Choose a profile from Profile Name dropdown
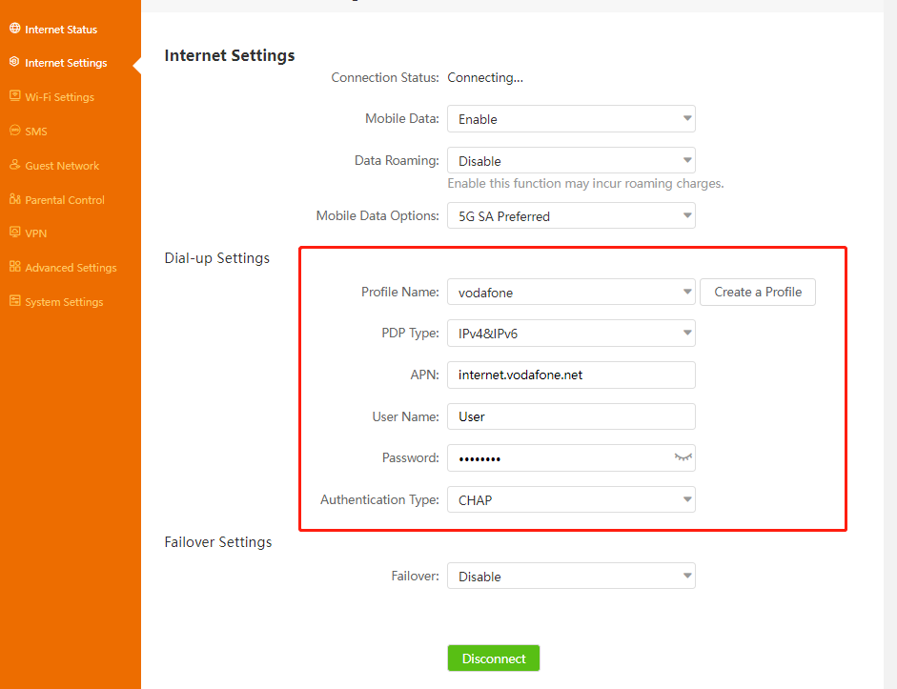The image size is (897, 689). tap(571, 293)
